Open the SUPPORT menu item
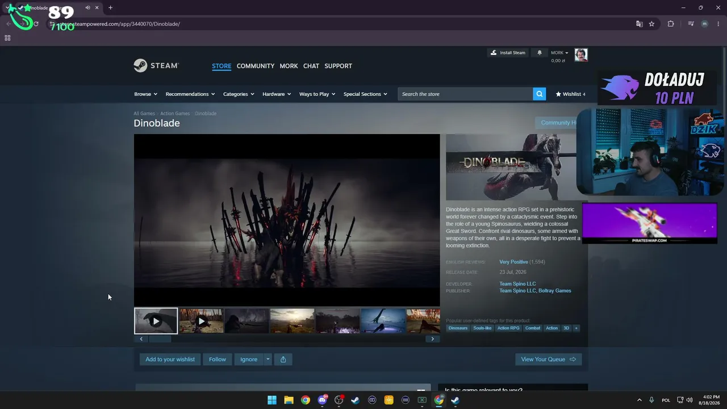 pyautogui.click(x=339, y=66)
